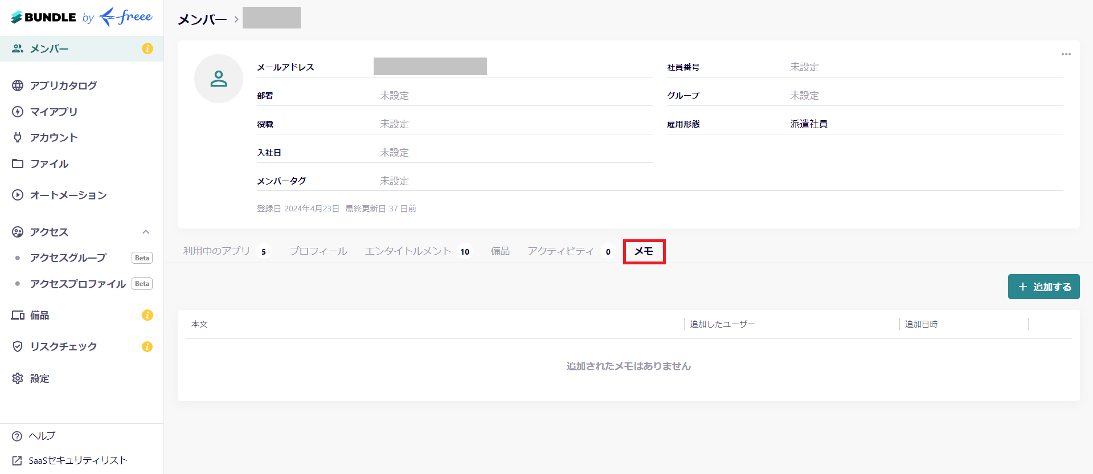Click the Members people icon in sidebar
The image size is (1093, 474).
point(18,48)
